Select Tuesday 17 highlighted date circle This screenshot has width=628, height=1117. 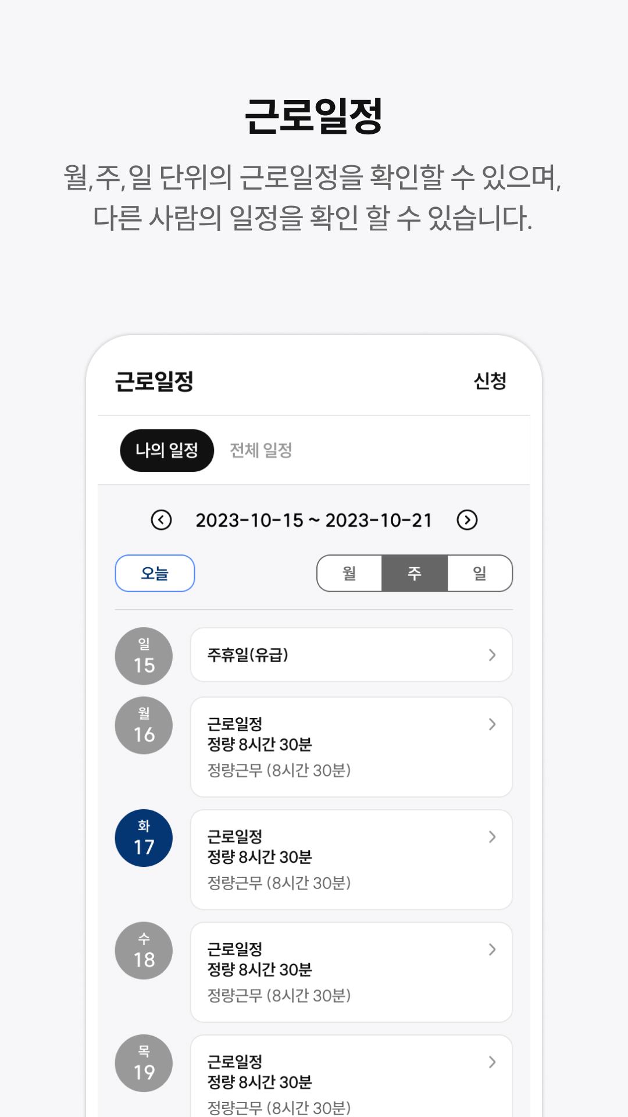pyautogui.click(x=144, y=838)
